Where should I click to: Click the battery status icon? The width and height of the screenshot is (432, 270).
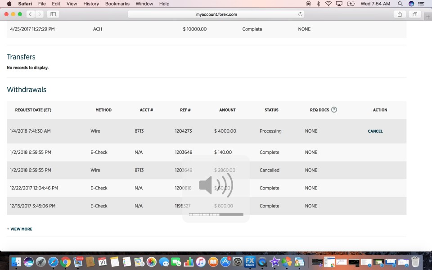click(x=351, y=4)
